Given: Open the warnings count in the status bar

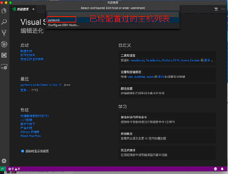Looking at the screenshot, I should (x=17, y=169).
